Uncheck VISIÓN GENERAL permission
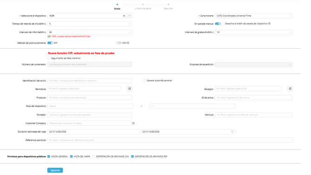 49,156
